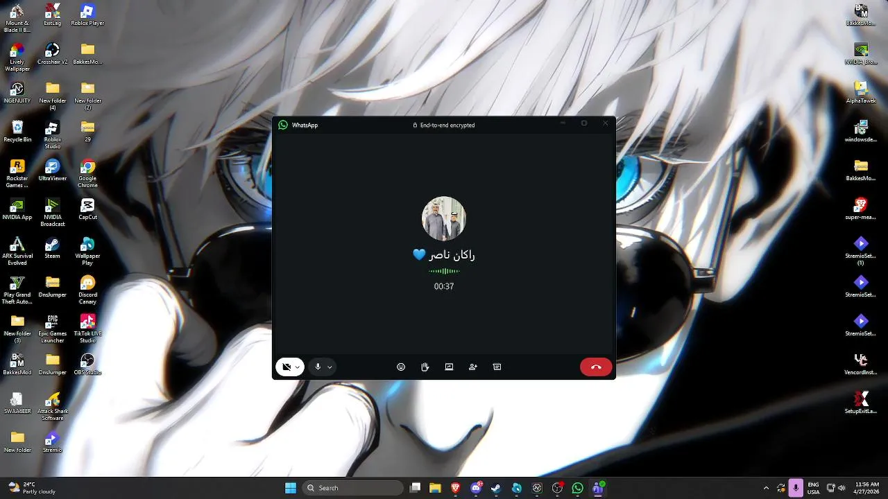
Task: Open File Explorer from the taskbar
Action: [435, 488]
